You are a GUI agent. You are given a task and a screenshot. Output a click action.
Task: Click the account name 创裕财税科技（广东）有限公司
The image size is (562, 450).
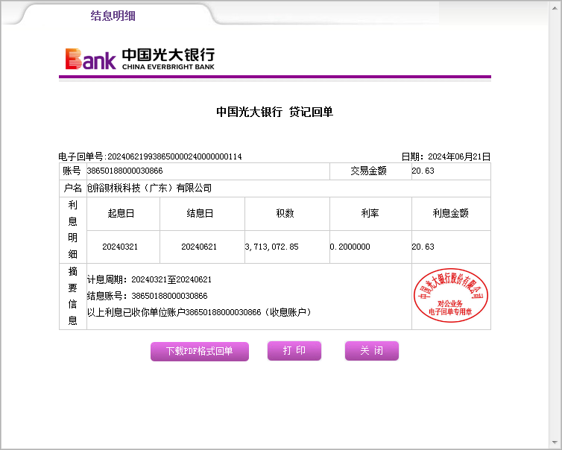tap(149, 188)
